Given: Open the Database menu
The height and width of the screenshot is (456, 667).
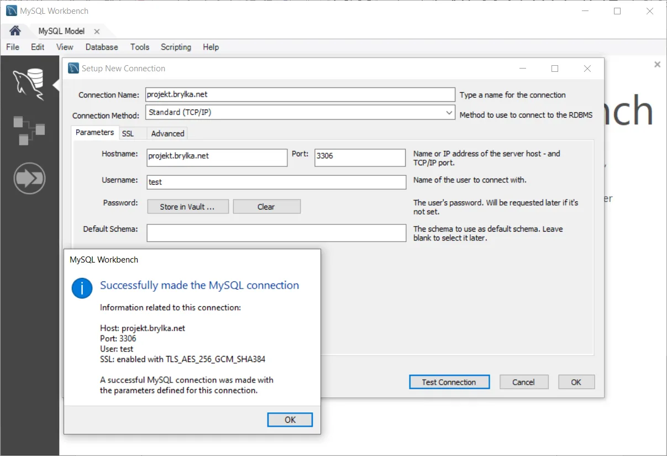Looking at the screenshot, I should click(102, 47).
